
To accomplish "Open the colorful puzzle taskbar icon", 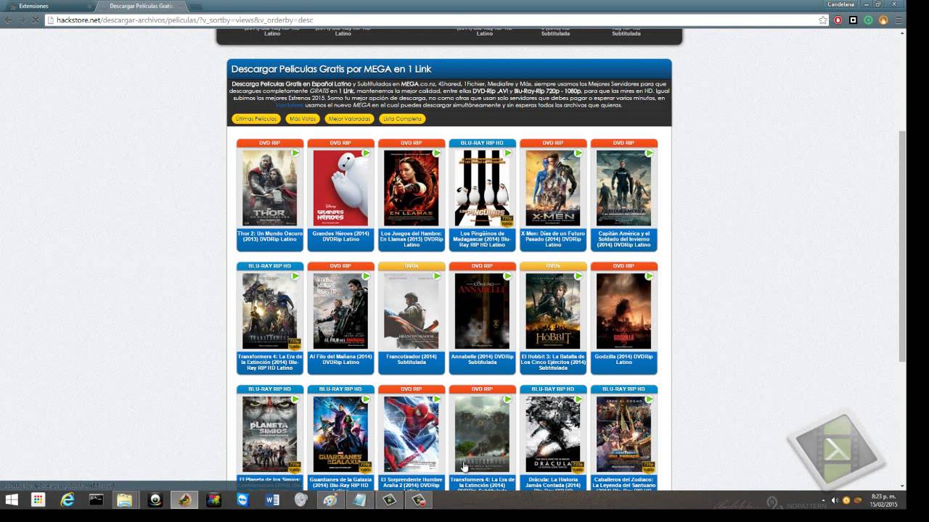I will (x=213, y=500).
